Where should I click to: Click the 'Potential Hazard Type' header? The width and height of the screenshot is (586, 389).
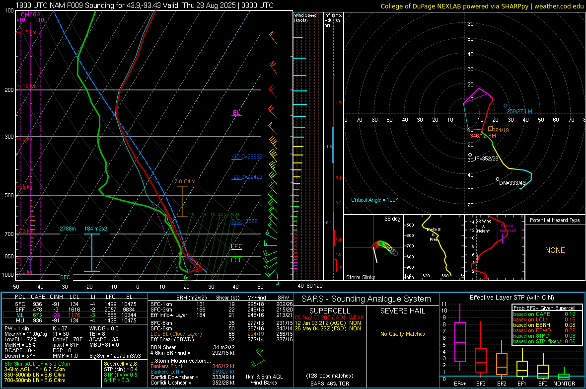tap(555, 220)
